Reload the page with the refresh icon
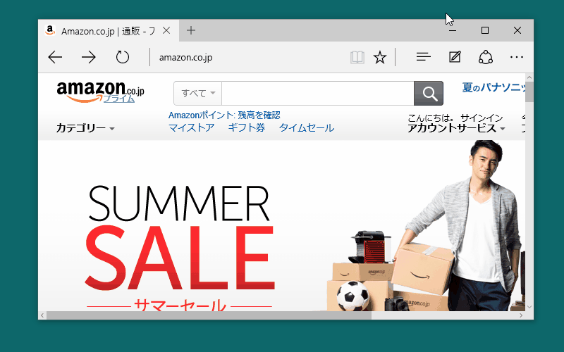 coord(122,57)
